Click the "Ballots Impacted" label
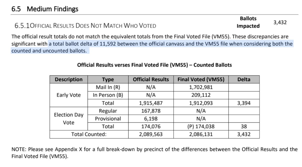The height and width of the screenshot is (167, 302). tap(248, 22)
